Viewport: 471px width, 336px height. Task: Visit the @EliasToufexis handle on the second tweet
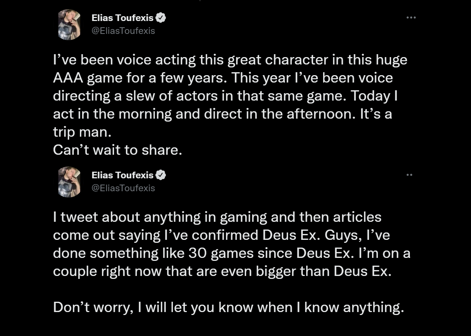click(x=123, y=188)
